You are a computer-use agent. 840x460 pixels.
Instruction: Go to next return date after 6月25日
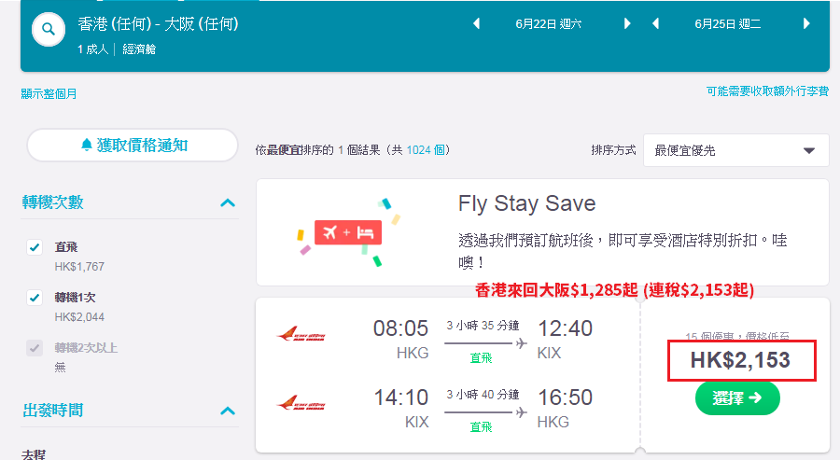806,23
